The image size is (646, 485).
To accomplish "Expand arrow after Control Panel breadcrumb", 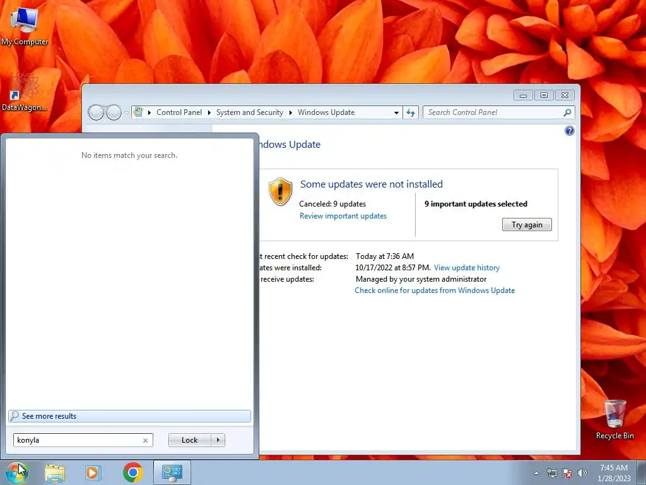I will coord(209,112).
